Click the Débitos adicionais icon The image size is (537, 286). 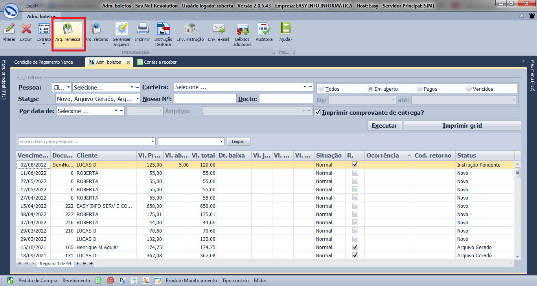click(242, 29)
